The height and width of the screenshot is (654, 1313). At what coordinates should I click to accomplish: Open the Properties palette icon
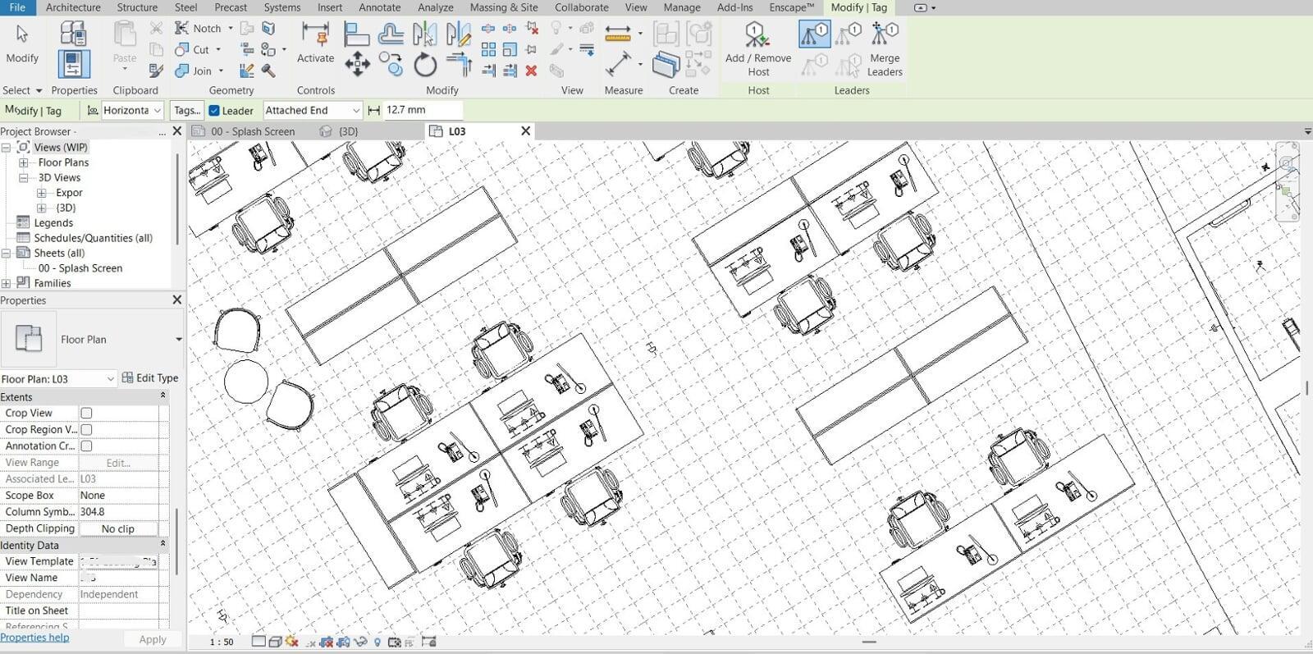click(x=74, y=64)
